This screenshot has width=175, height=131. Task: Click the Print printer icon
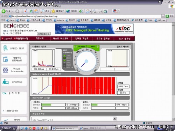coord(94,11)
